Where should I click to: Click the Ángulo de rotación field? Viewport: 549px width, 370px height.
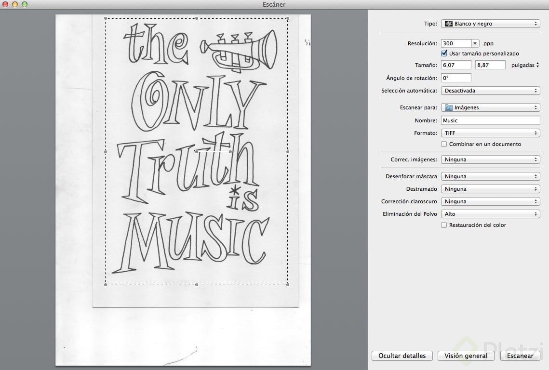(x=456, y=78)
